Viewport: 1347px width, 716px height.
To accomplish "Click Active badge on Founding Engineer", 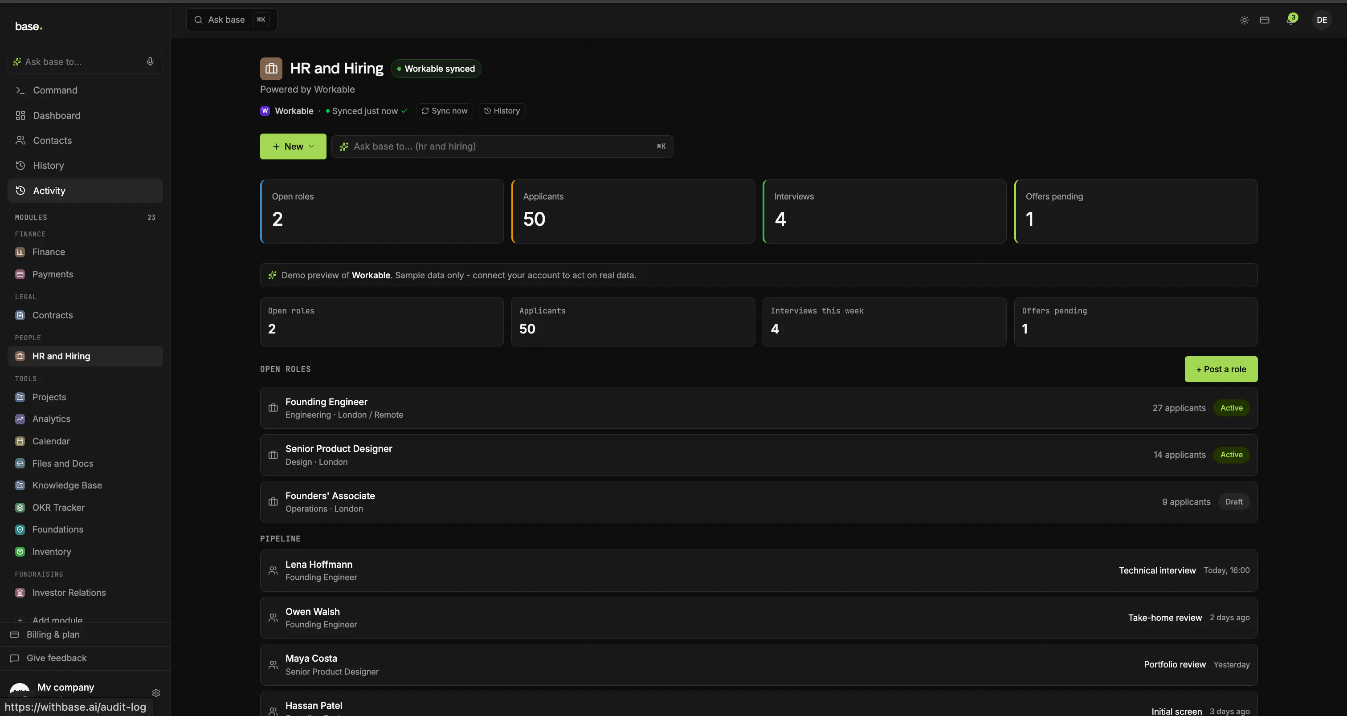I will (x=1232, y=408).
